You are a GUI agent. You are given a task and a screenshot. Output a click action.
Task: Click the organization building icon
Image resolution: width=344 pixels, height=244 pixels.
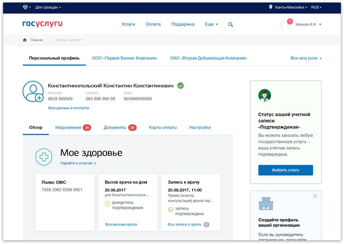pos(266,204)
